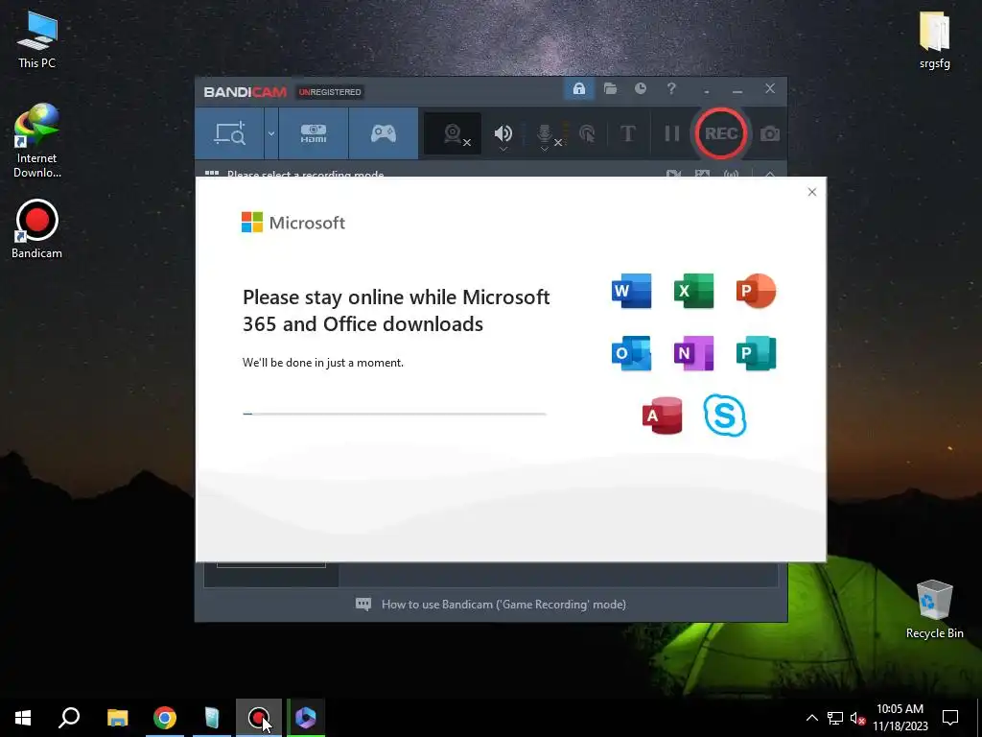Screen dimensions: 982x737
Task: Select Game recording mode gamepad icon
Action: 384,133
